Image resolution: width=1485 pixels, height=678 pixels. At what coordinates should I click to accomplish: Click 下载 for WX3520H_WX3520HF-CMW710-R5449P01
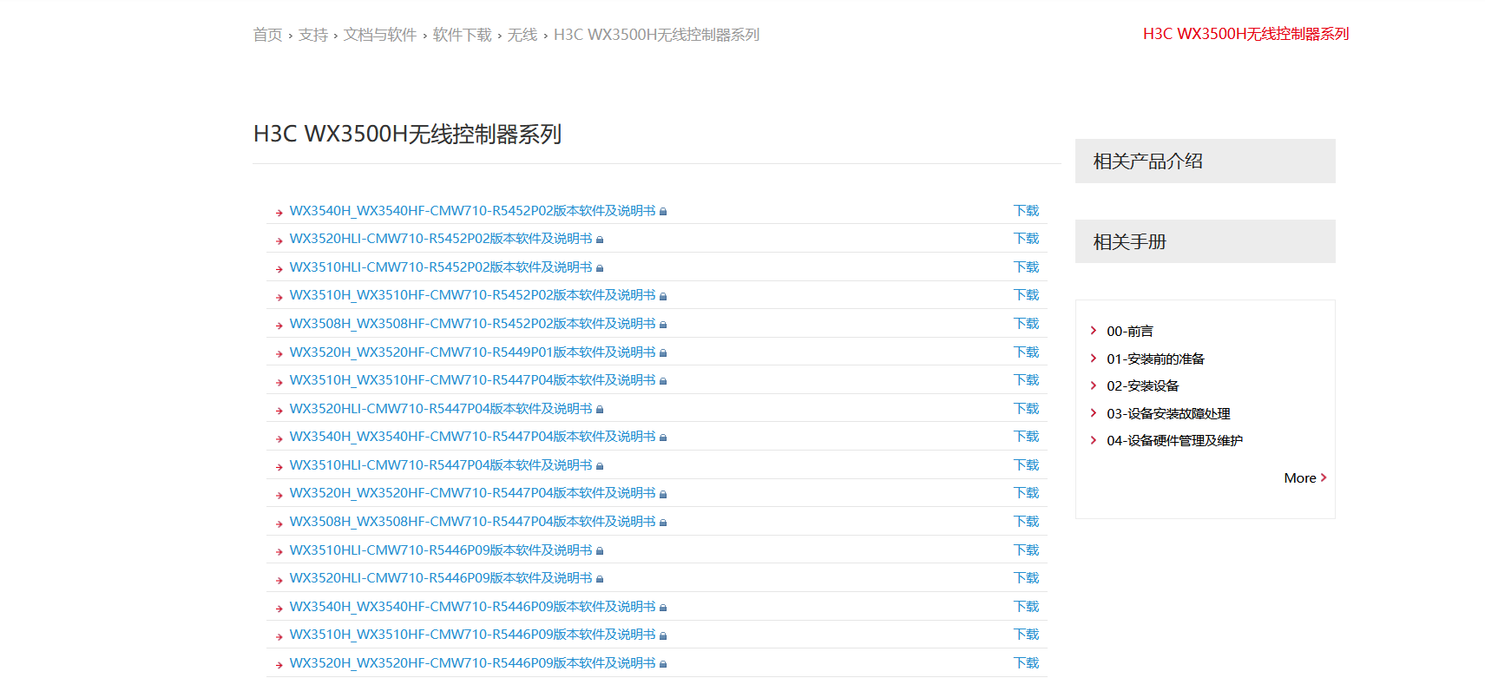[x=1026, y=352]
